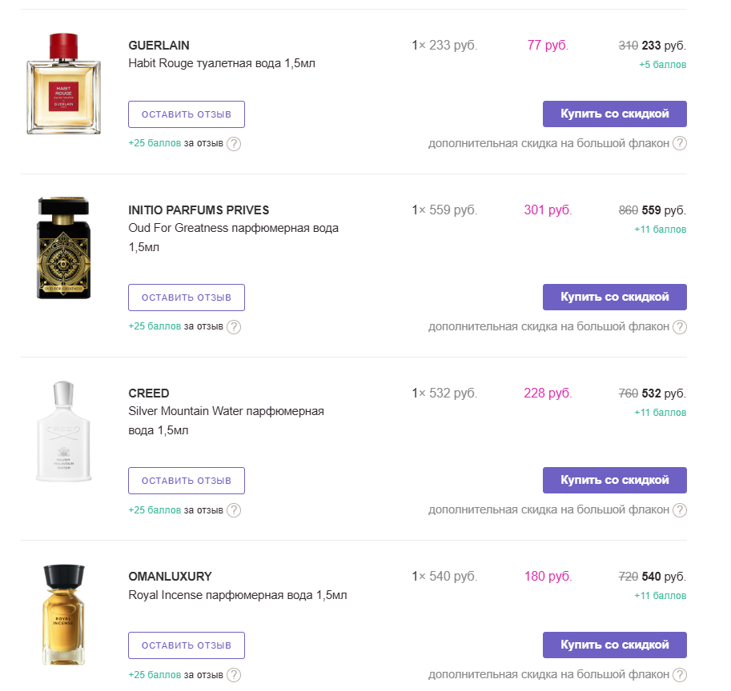Click help icon beside Omanluxury review points

pos(234,676)
